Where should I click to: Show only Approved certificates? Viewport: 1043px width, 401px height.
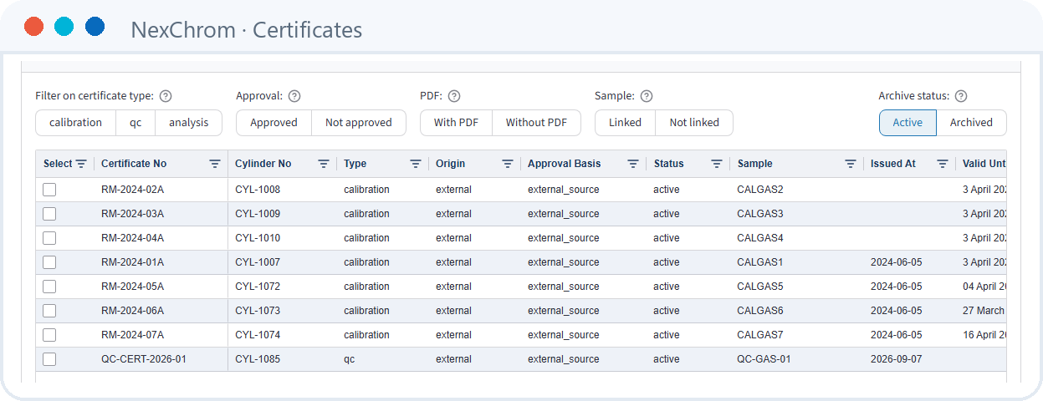[x=274, y=123]
